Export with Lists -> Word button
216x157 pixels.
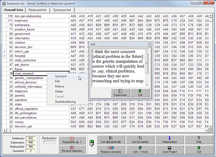click(140, 150)
